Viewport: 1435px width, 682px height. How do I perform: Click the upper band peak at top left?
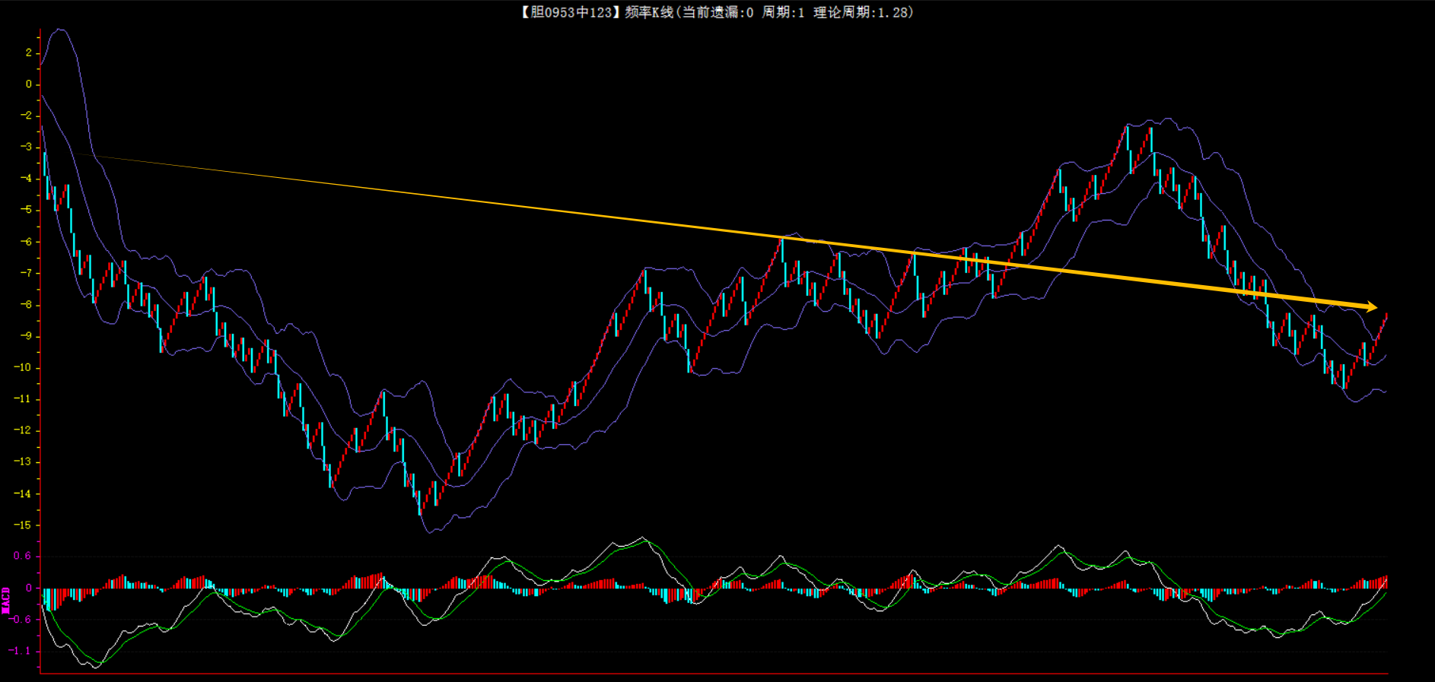[x=59, y=30]
